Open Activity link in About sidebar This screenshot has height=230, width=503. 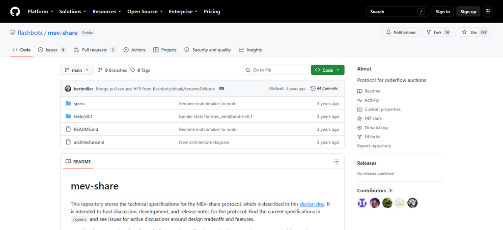(x=368, y=100)
